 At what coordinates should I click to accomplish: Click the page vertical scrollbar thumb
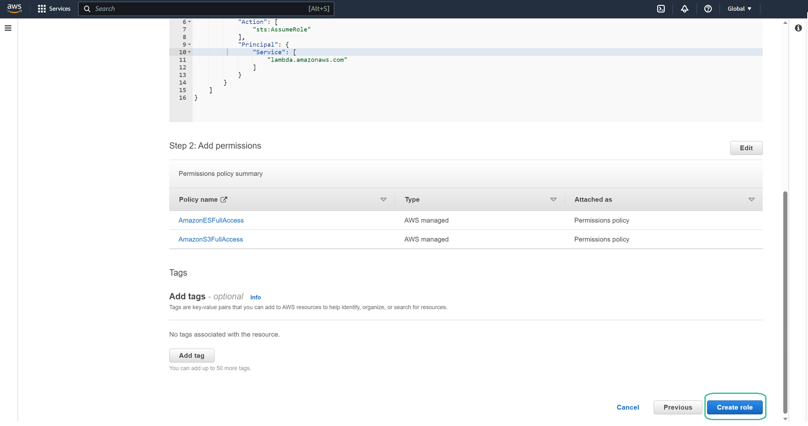coord(785,302)
